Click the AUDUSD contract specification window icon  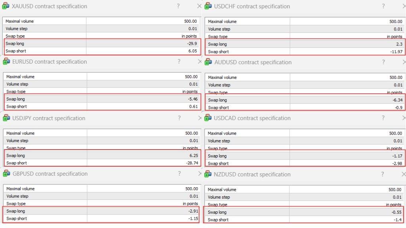pyautogui.click(x=208, y=62)
